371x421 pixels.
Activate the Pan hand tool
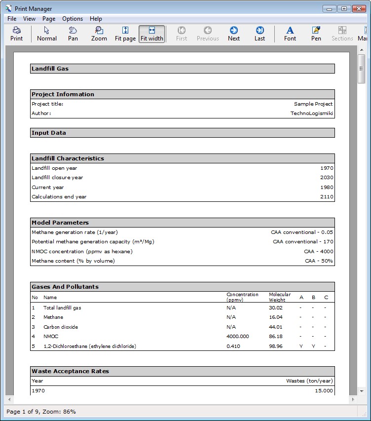[73, 34]
